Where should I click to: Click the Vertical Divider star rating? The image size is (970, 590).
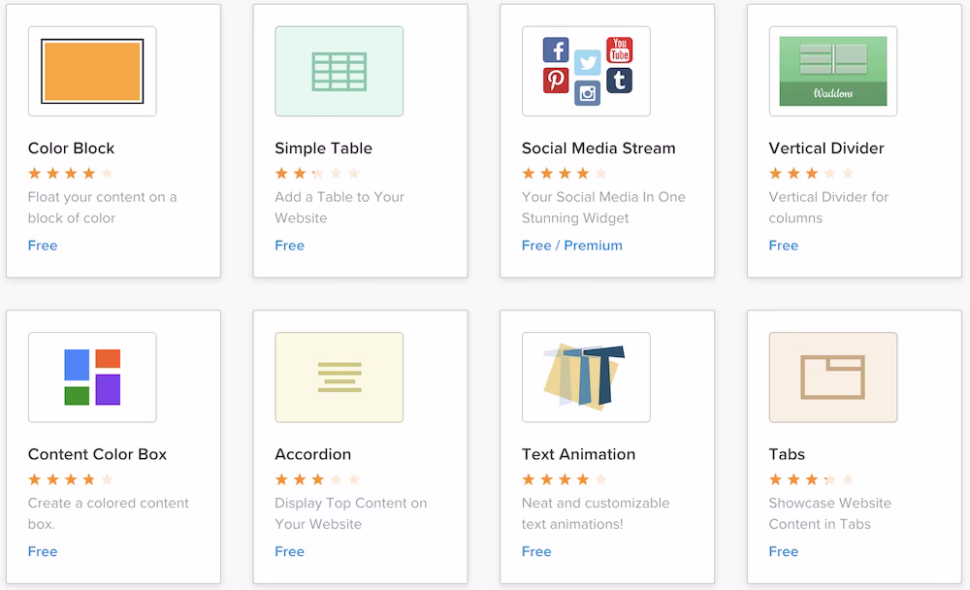tap(812, 174)
